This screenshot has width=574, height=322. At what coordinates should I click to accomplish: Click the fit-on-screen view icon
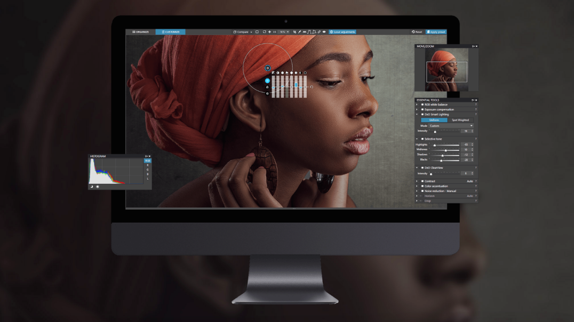[264, 32]
